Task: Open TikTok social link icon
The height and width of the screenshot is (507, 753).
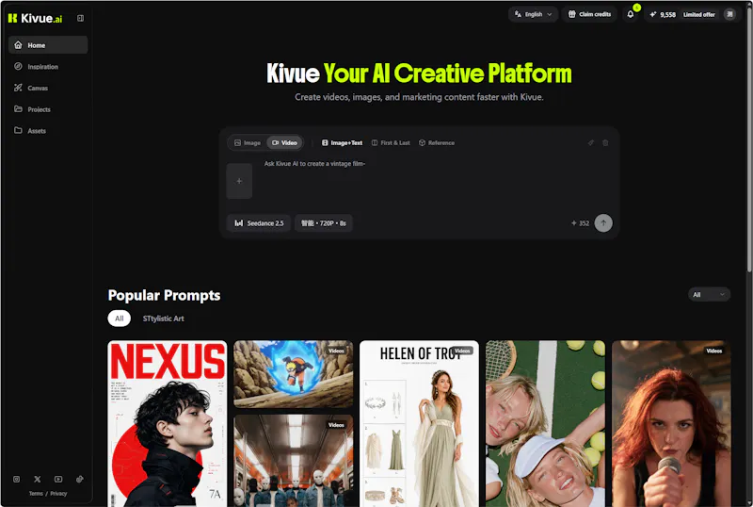Action: [79, 479]
